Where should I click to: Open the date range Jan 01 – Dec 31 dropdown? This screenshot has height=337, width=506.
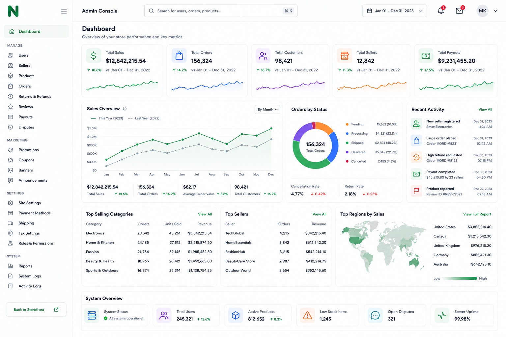[395, 11]
